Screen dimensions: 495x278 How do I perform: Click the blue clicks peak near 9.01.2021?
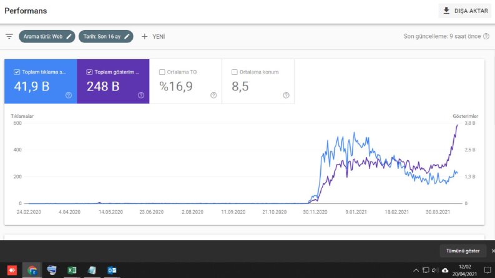(354, 133)
